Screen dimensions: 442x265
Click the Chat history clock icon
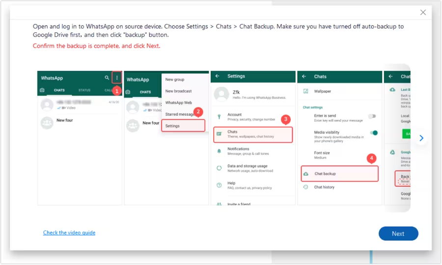point(305,187)
